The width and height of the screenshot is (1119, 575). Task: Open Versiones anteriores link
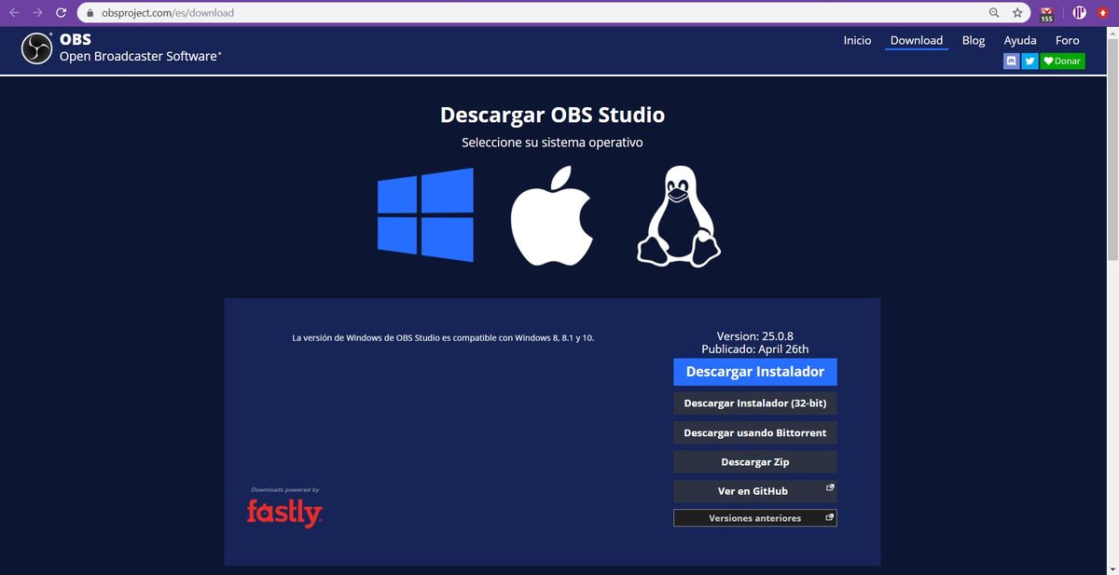coord(755,518)
